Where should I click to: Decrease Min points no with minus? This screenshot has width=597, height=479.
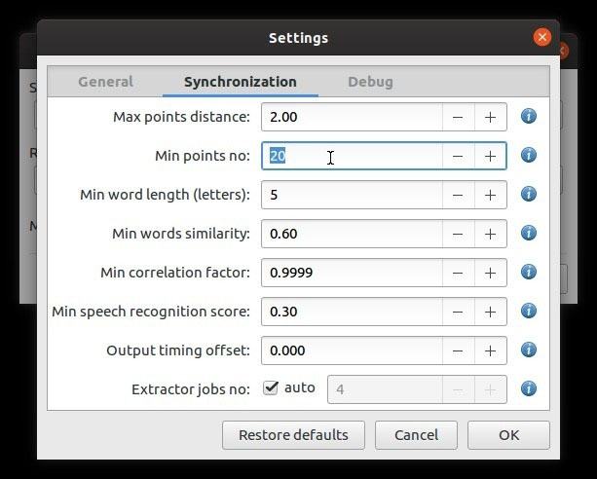click(x=459, y=156)
